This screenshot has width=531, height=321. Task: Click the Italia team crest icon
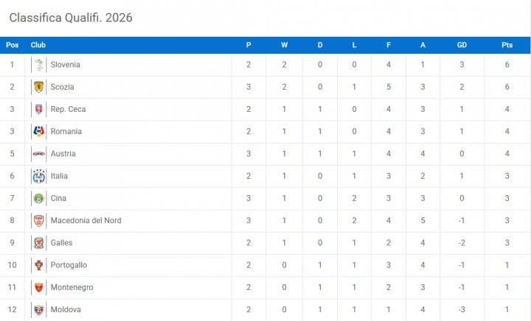point(38,176)
